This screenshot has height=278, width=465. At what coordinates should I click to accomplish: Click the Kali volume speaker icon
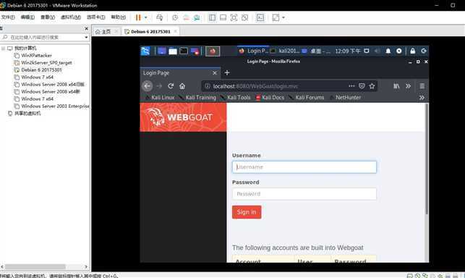tap(377, 51)
